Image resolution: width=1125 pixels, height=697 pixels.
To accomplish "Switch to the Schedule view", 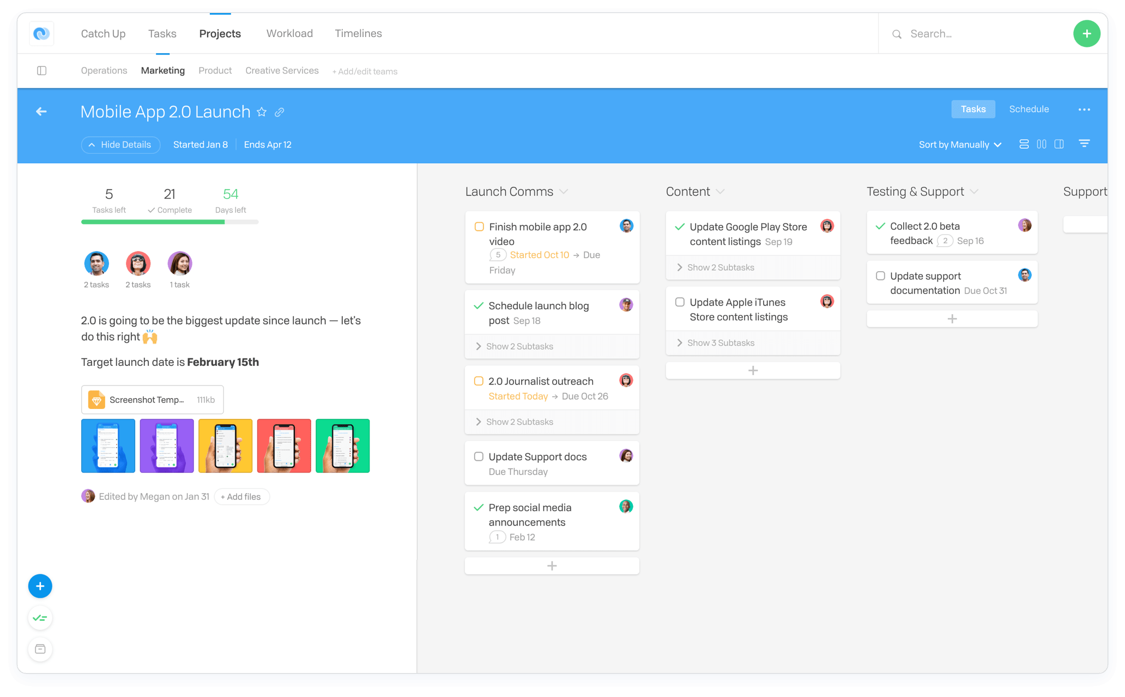I will pos(1029,109).
